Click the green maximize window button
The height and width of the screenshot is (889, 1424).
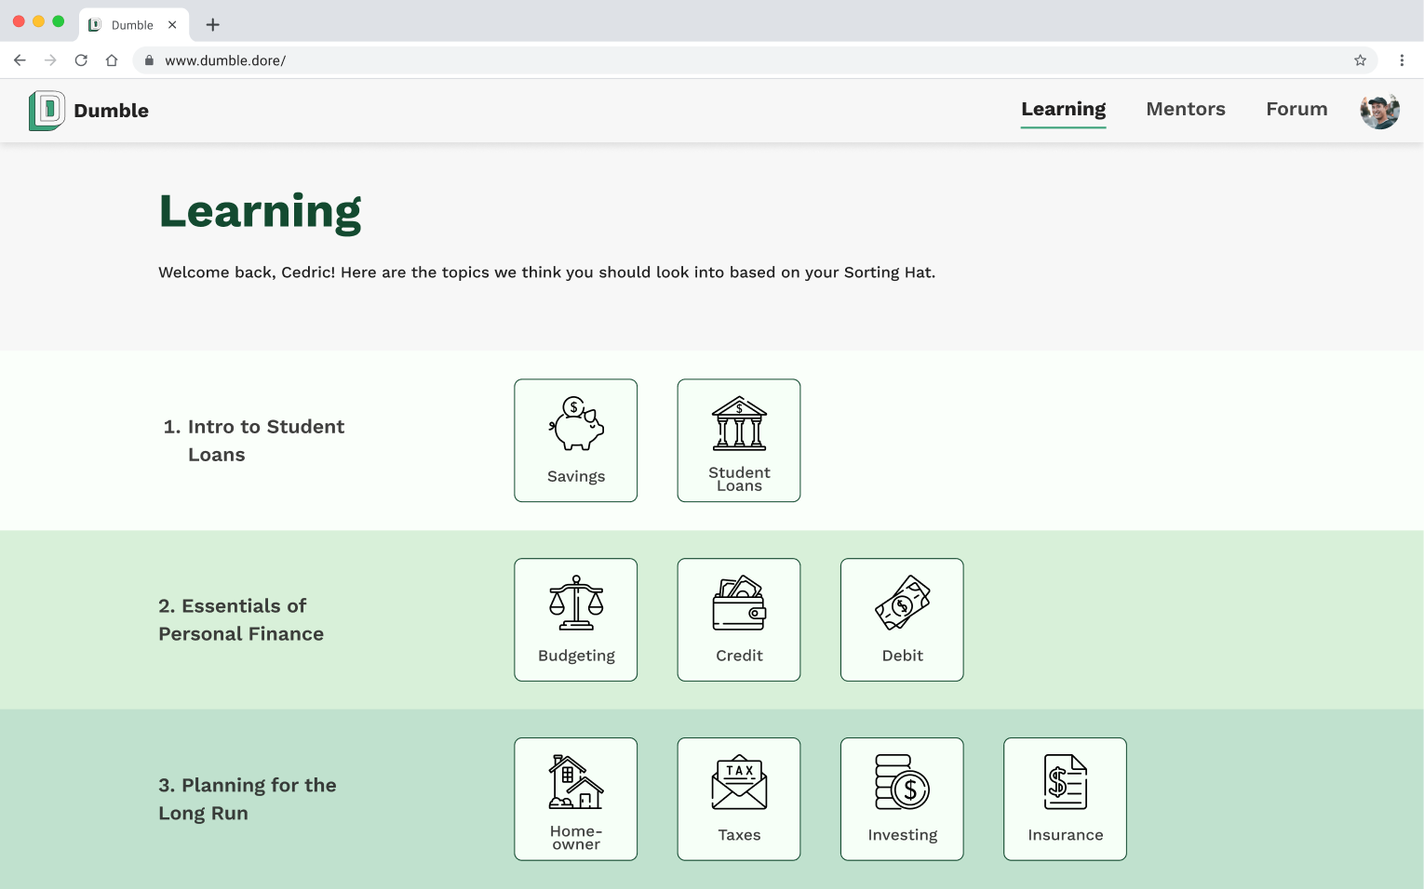click(x=59, y=21)
